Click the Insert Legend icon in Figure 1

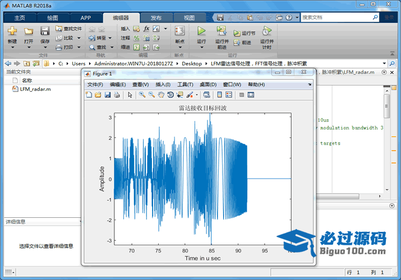coord(228,95)
